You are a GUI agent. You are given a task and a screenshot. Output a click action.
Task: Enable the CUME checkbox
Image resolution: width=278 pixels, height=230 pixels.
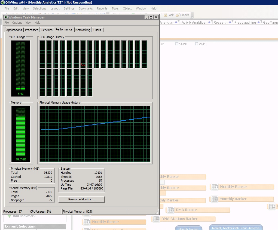coord(177,44)
